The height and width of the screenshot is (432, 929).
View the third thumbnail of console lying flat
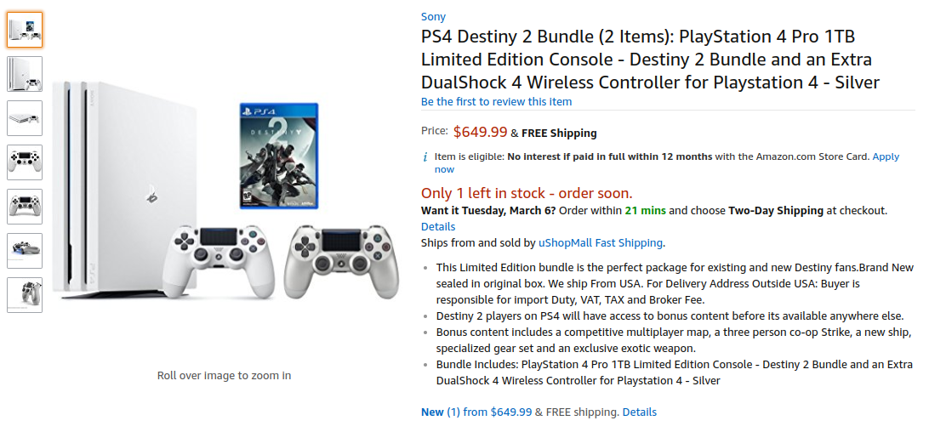(25, 118)
